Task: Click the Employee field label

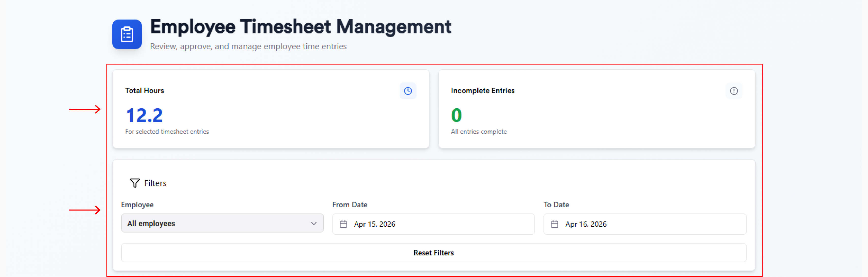Action: pyautogui.click(x=137, y=205)
